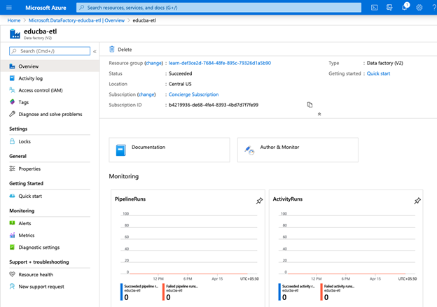Screen dimensions: 437x307
Task: Click the Tags icon
Action: point(12,102)
